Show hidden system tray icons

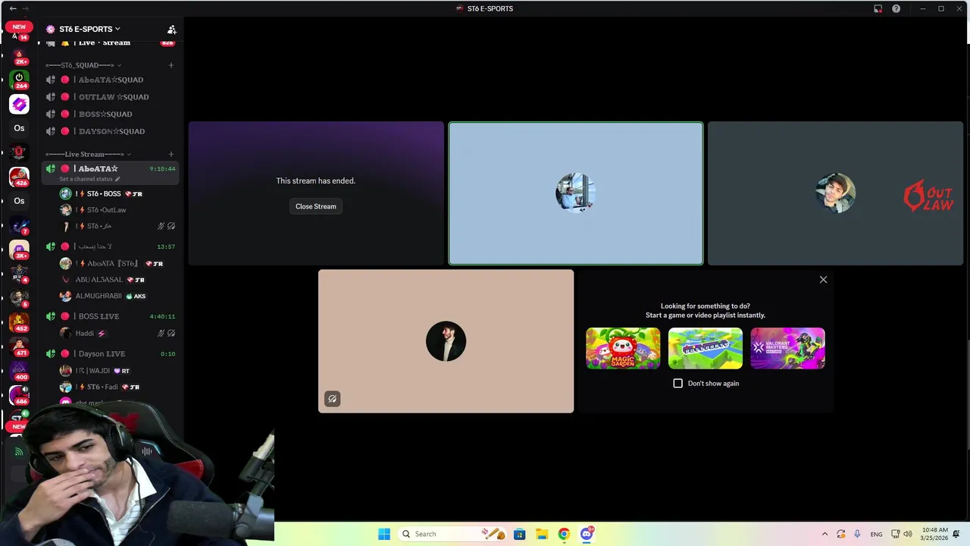pyautogui.click(x=825, y=534)
